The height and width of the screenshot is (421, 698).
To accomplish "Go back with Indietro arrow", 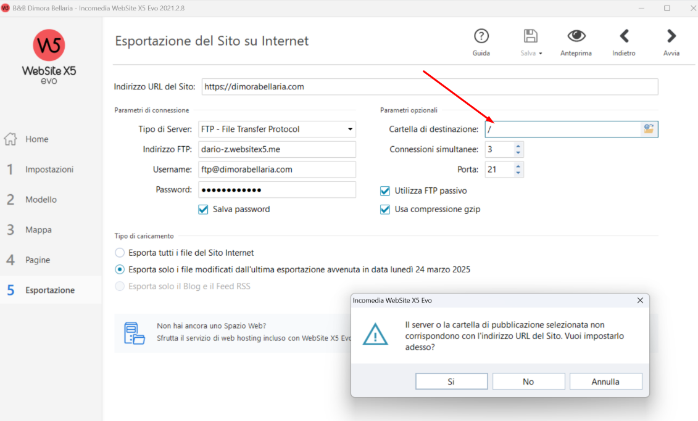I will tap(624, 36).
